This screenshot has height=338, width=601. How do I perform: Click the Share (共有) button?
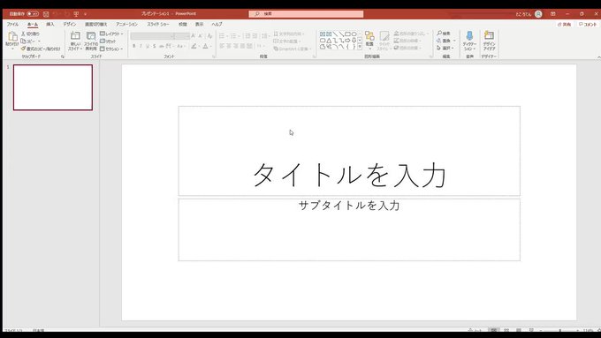[565, 24]
